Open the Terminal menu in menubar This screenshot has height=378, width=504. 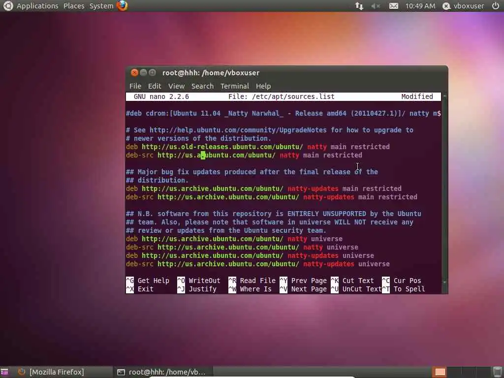tap(235, 86)
